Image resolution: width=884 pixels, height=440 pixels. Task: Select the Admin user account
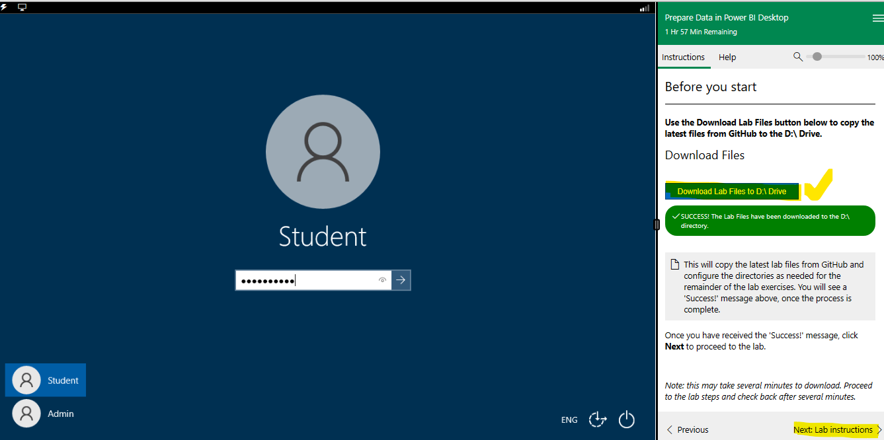click(x=46, y=414)
